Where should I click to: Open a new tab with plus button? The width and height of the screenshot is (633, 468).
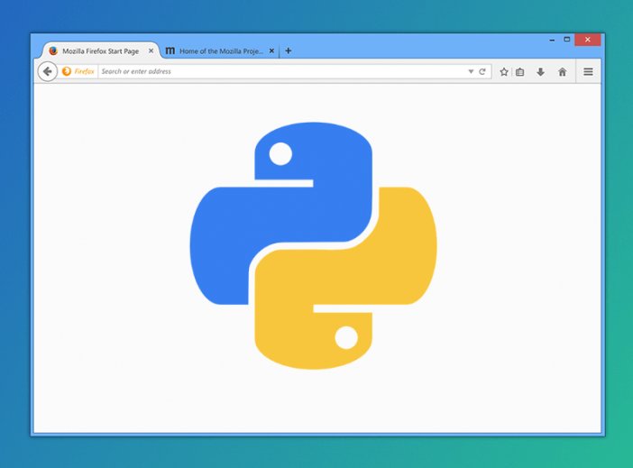pos(289,50)
